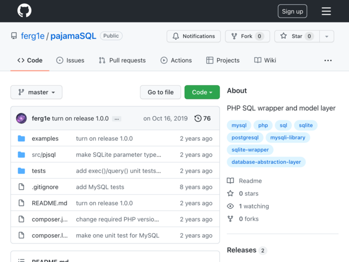349x262 pixels.
Task: Expand the commit details ellipsis button
Action: [117, 119]
